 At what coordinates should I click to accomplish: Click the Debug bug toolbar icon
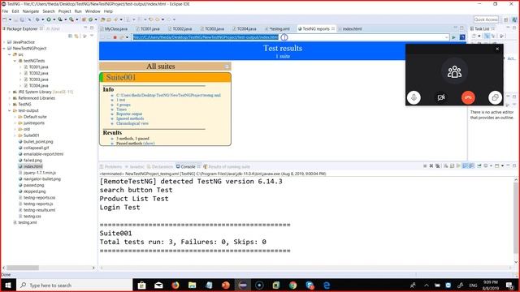tap(37, 19)
